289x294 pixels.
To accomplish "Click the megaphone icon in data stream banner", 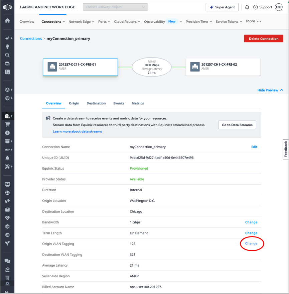I will pyautogui.click(x=48, y=118).
